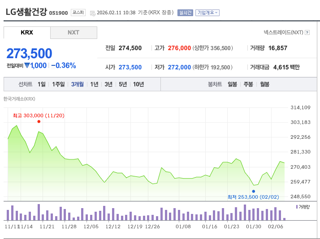The width and height of the screenshot is (320, 239).
Task: Click the 최고 303,000 (11/20) label
Action: (39, 115)
